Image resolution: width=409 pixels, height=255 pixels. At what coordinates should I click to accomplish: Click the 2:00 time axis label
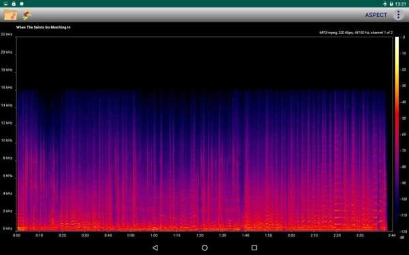(x=291, y=235)
